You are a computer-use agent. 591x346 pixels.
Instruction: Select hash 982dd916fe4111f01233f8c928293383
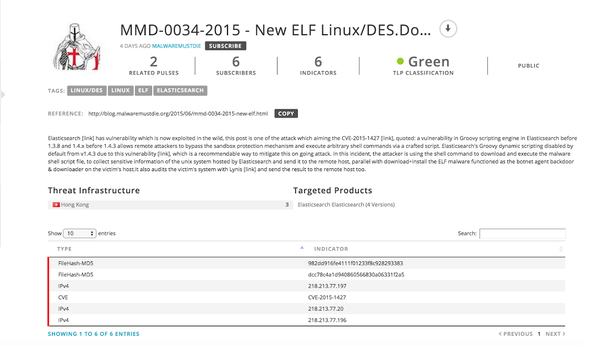355,263
